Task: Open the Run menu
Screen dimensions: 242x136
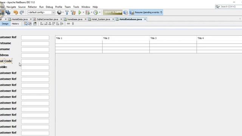Action: tap(41, 7)
